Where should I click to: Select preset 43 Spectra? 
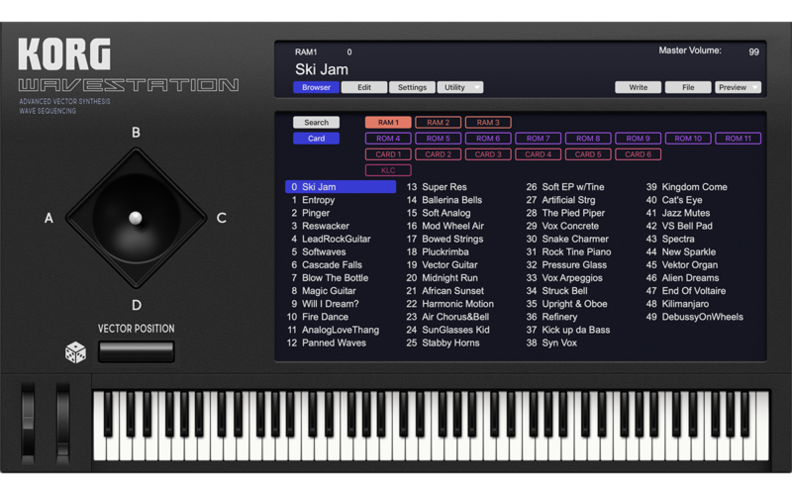670,239
